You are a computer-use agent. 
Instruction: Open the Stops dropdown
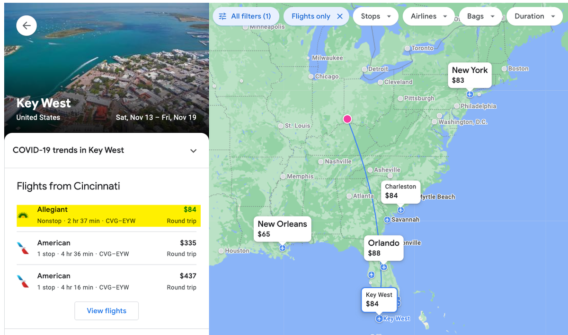[375, 16]
